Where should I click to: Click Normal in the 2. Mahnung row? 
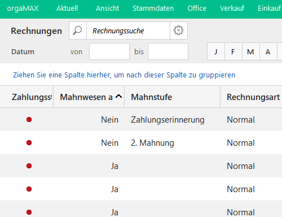[241, 143]
